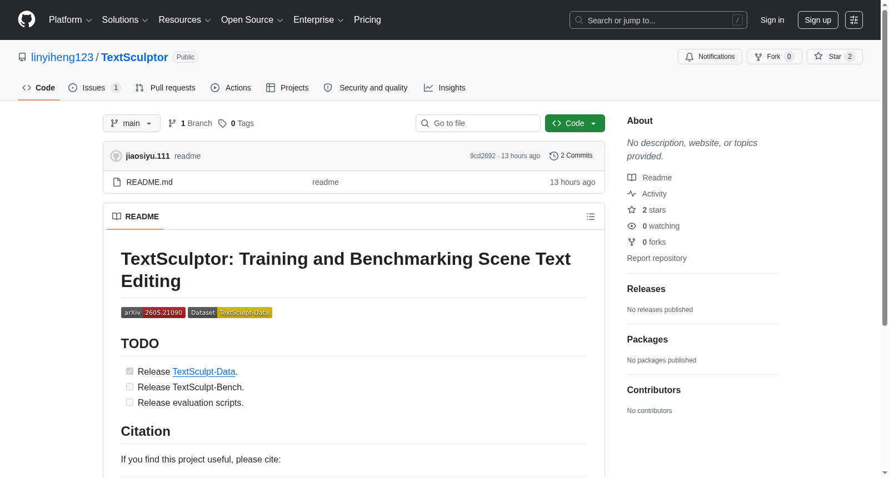Image resolution: width=889 pixels, height=478 pixels.
Task: Open the Insights tab
Action: coord(444,88)
